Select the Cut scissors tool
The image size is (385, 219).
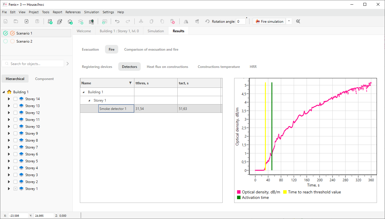click(x=141, y=21)
